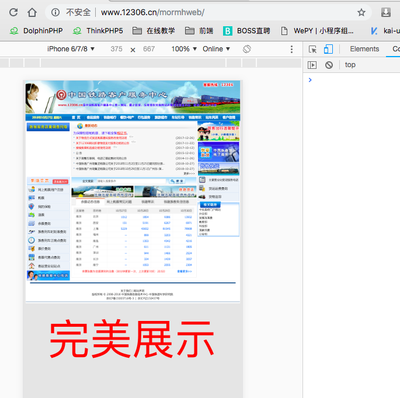400x398 pixels.
Task: Click the 点击进入>> red button
Action: click(x=60, y=181)
